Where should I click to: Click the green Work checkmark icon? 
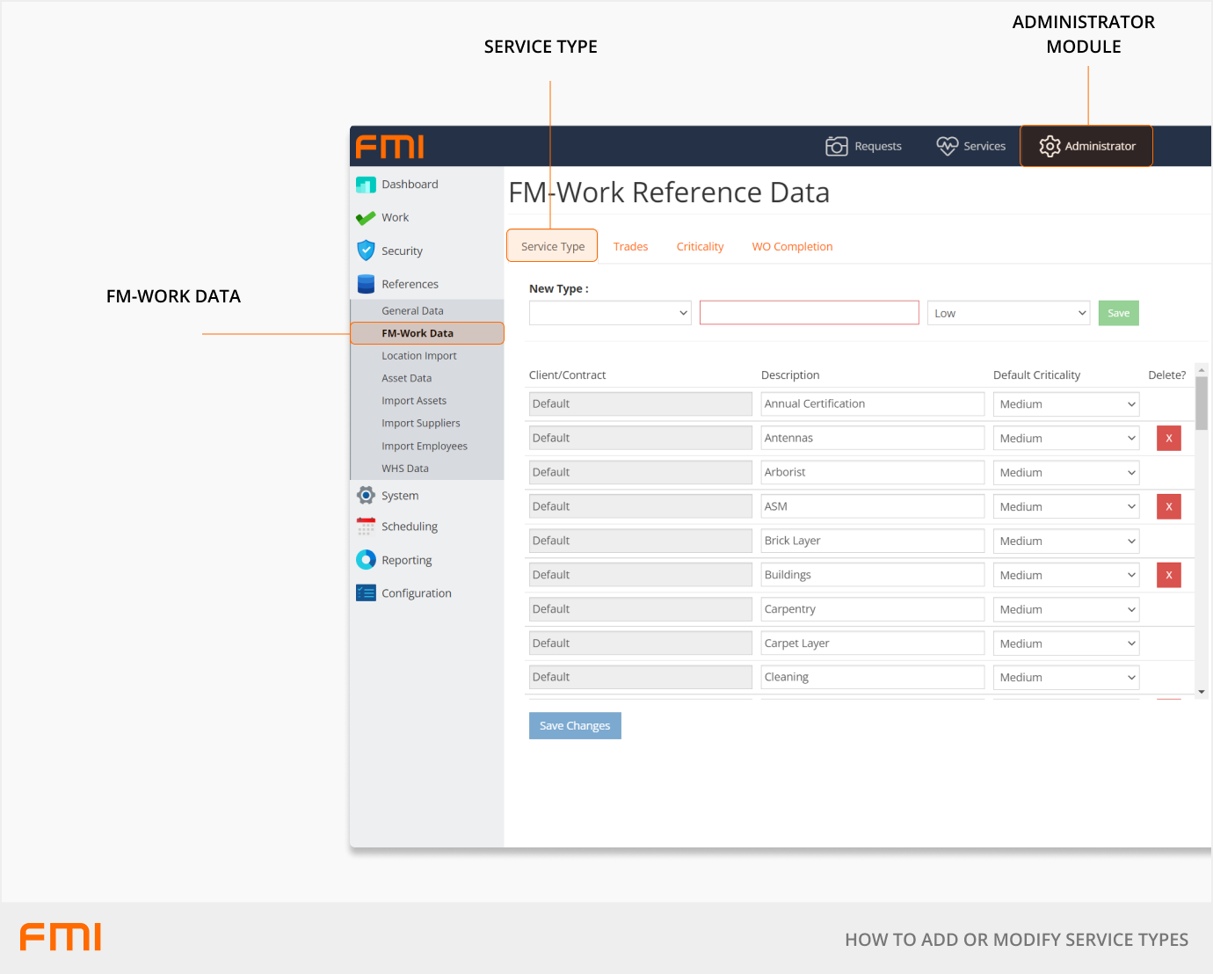click(x=366, y=218)
